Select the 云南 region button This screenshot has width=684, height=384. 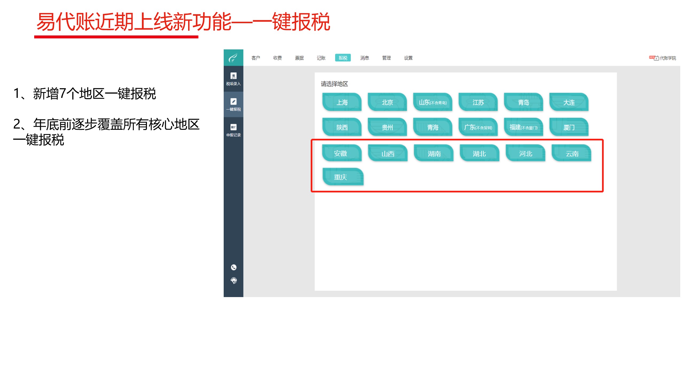point(572,153)
